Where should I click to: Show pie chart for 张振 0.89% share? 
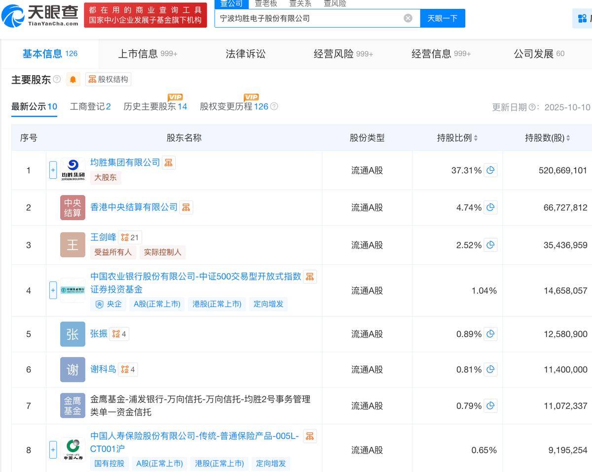tap(490, 334)
